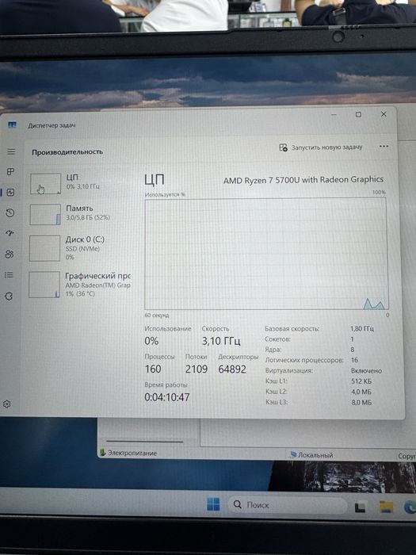416x555 pixels.
Task: Open the Processes page icon in sidebar
Action: point(11,172)
